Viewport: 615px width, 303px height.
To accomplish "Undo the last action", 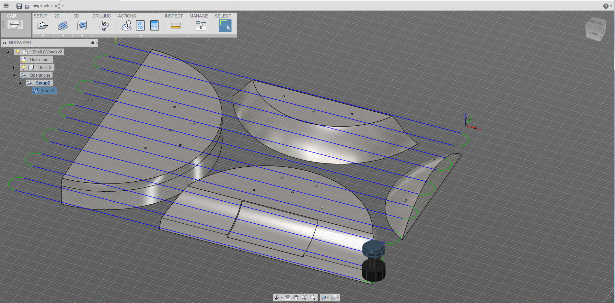I will pyautogui.click(x=36, y=6).
